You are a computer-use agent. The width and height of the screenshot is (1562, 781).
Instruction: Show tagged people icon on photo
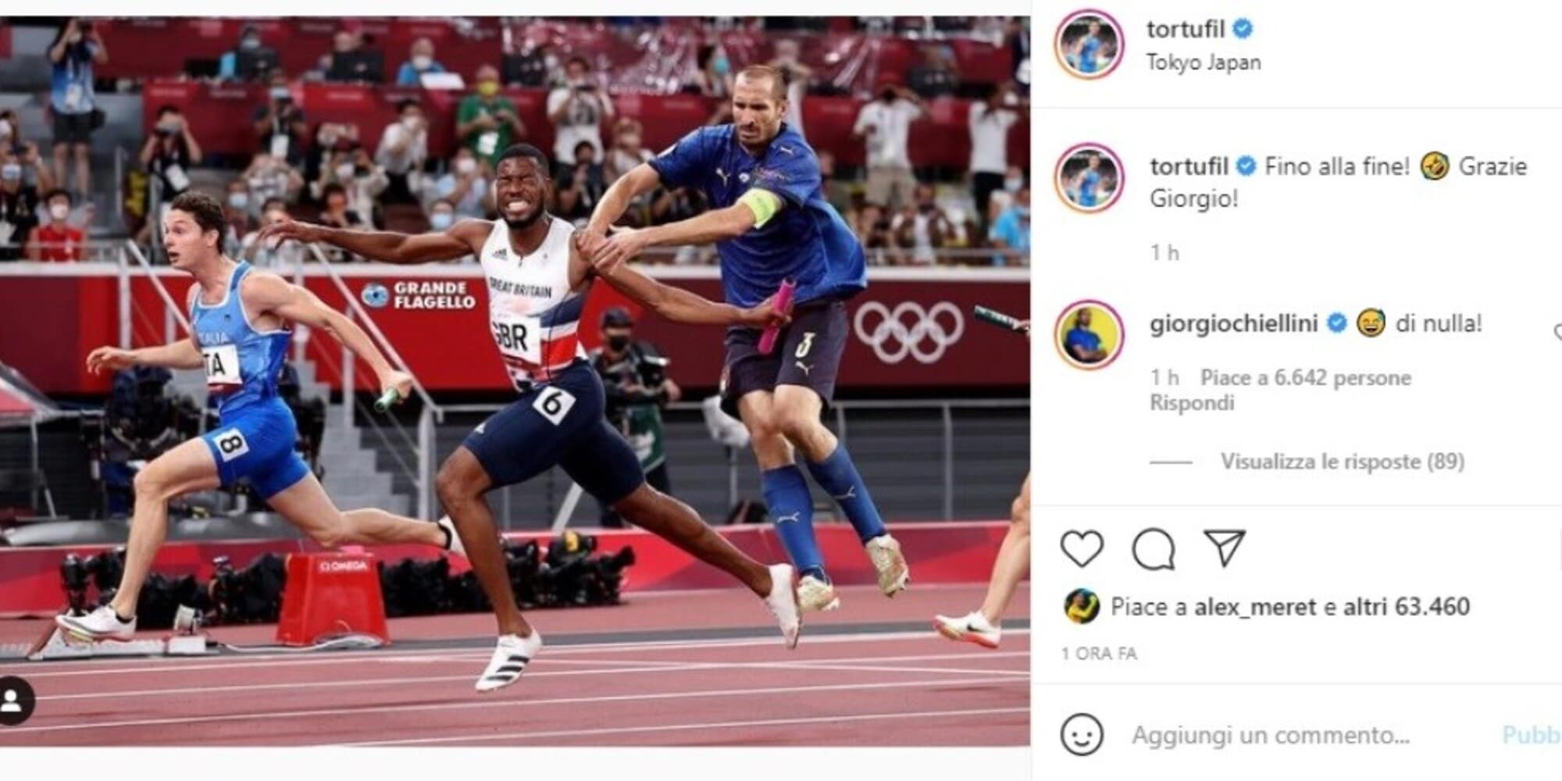[13, 700]
